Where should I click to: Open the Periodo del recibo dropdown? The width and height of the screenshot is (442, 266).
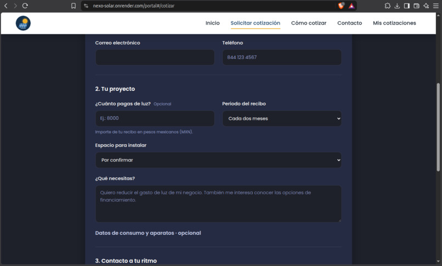coord(282,119)
